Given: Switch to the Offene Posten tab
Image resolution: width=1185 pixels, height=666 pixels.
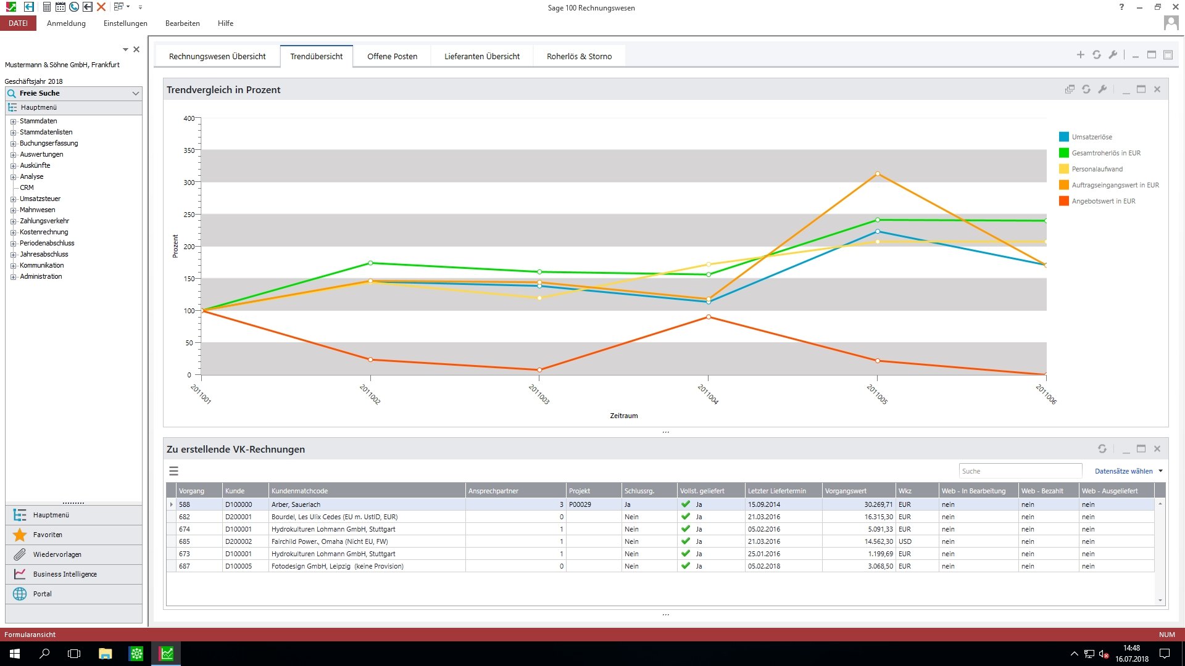Looking at the screenshot, I should click(392, 56).
